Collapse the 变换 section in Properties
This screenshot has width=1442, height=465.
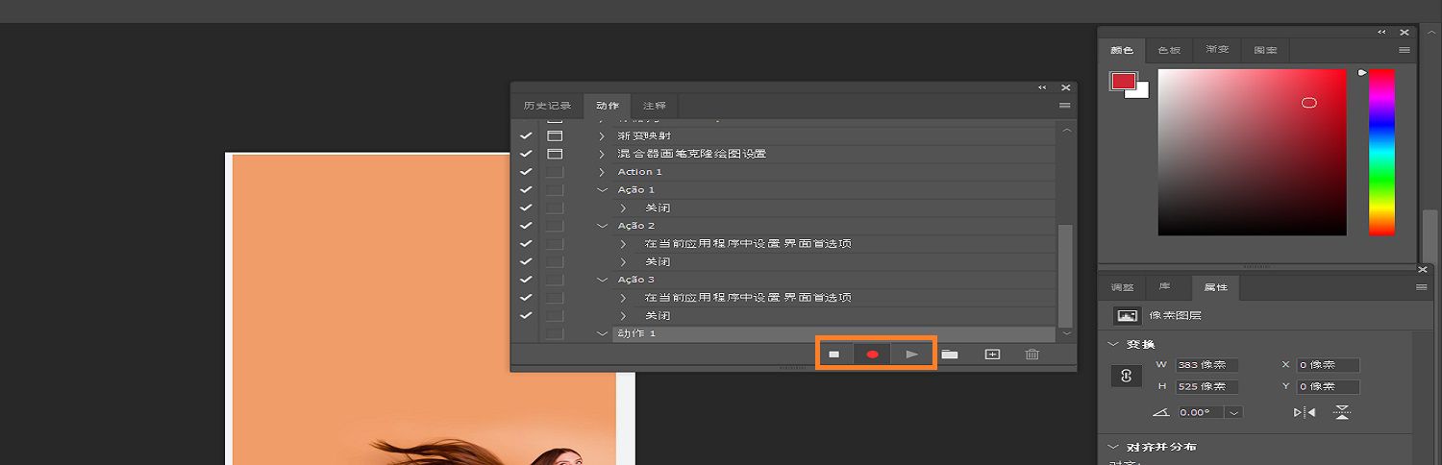click(x=1114, y=344)
